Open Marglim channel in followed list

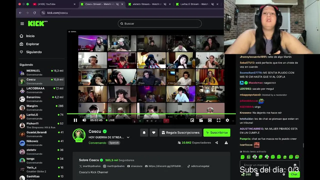pos(41,108)
